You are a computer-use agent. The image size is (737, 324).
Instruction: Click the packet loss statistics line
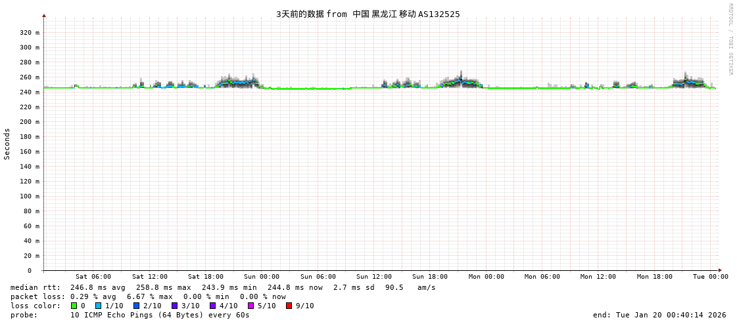148,296
